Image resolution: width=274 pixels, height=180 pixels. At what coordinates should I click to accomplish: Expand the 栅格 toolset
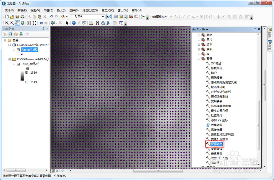[x=199, y=35]
